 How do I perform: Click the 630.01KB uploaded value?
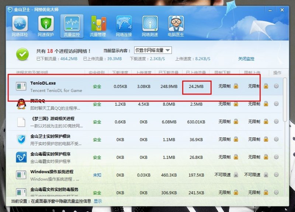pos(196,122)
